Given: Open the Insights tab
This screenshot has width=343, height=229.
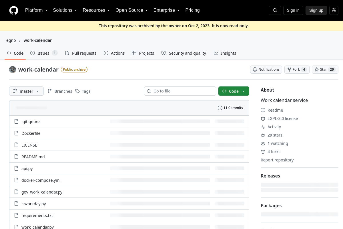Looking at the screenshot, I should (x=225, y=53).
